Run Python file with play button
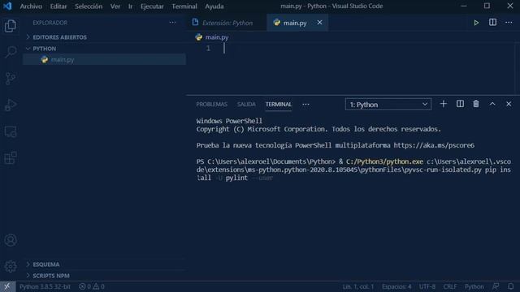This screenshot has width=520, height=292. [x=476, y=23]
